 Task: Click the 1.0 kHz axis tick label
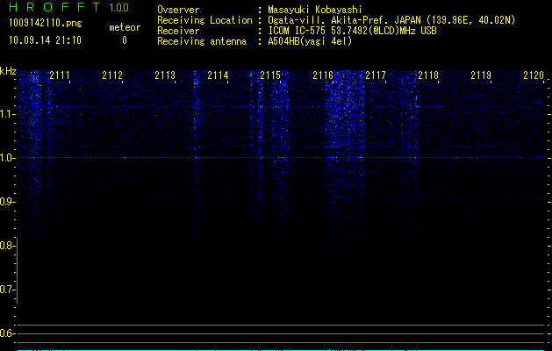(x=7, y=158)
